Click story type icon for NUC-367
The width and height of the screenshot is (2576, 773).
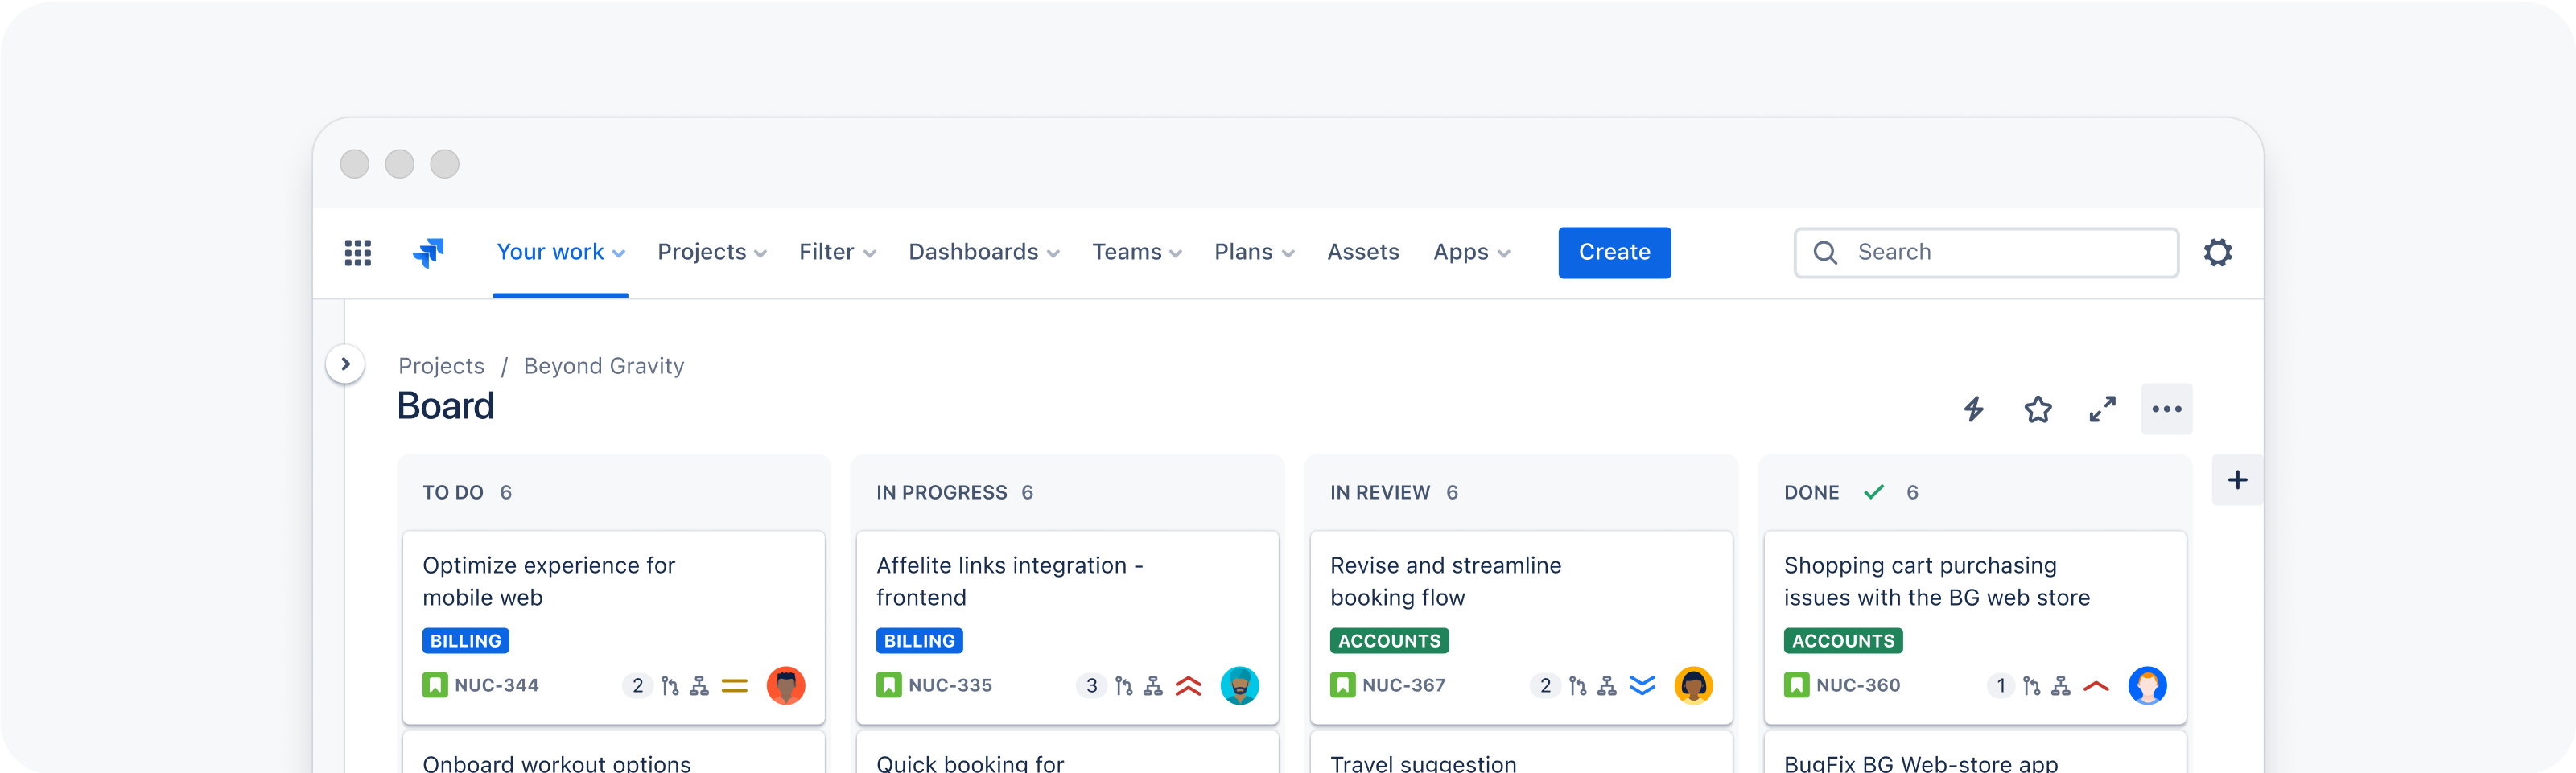click(x=1343, y=685)
